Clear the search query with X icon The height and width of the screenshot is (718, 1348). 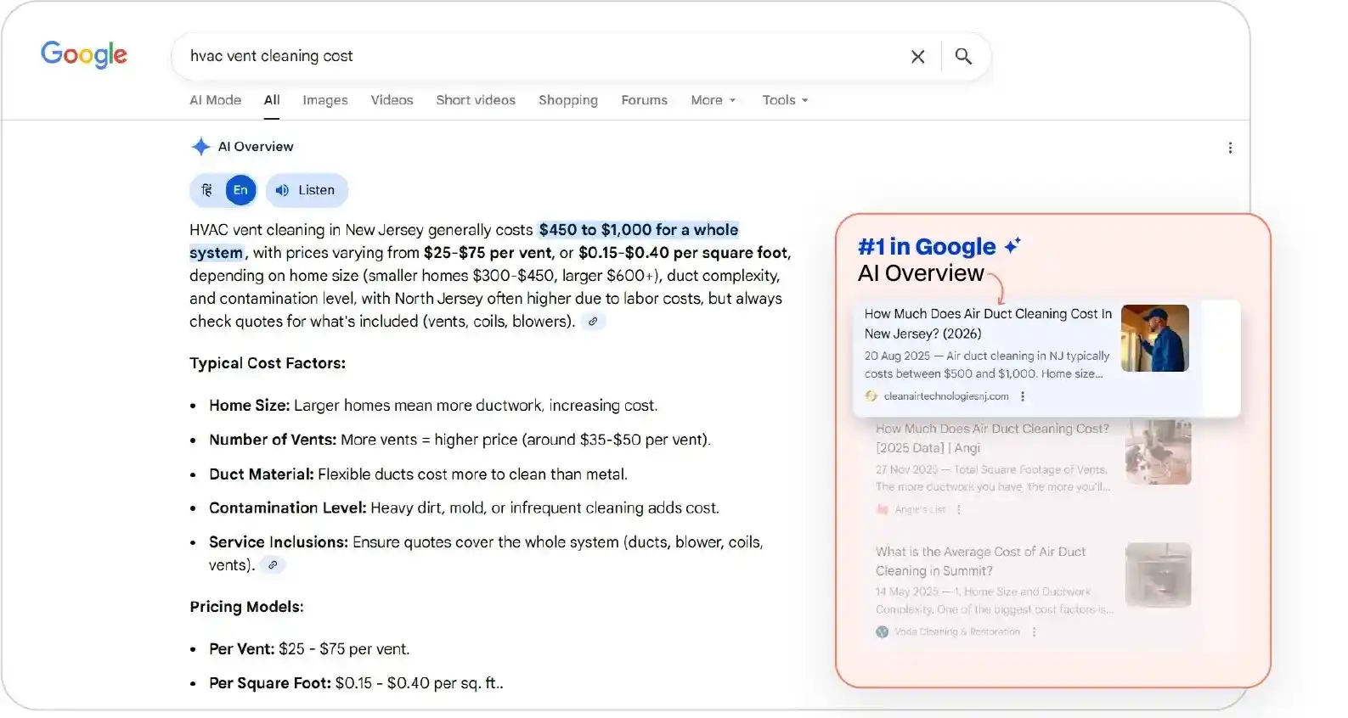917,57
